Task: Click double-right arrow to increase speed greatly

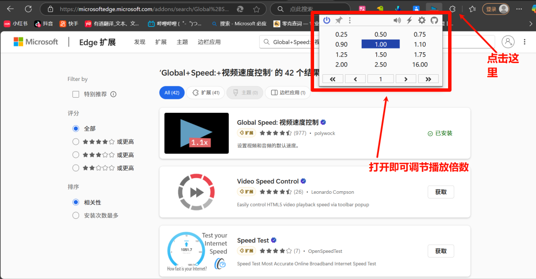Action: pyautogui.click(x=428, y=79)
